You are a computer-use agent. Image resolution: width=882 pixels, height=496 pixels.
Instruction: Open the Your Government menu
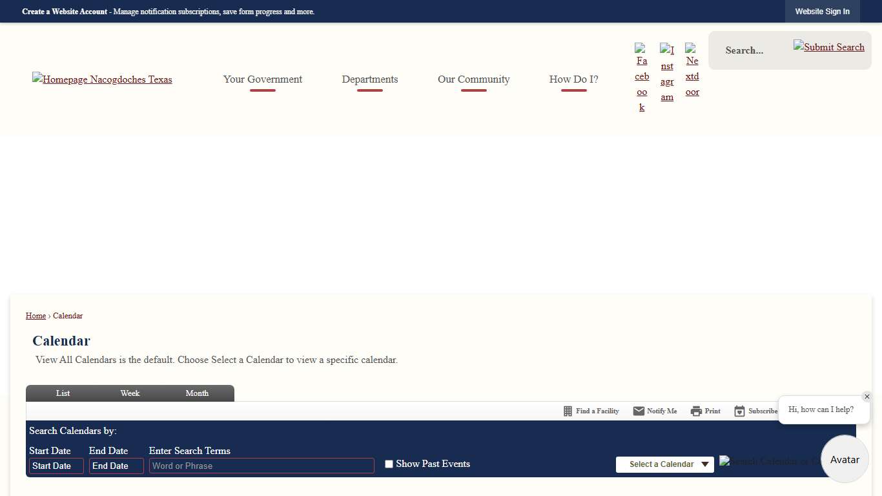tap(263, 79)
